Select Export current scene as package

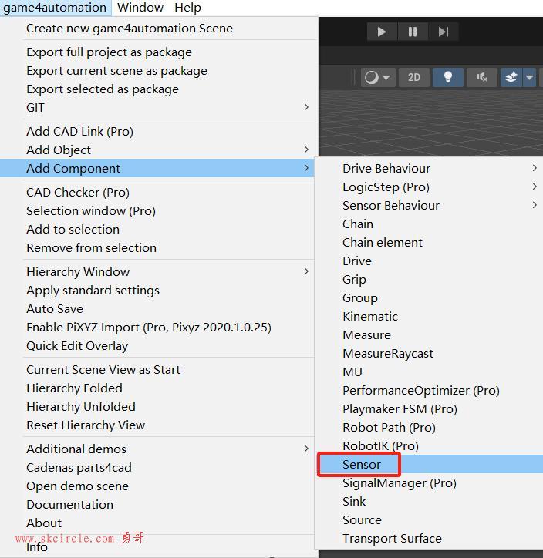[x=158, y=71]
